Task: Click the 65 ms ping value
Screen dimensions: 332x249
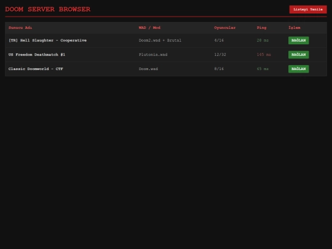Action: coord(263,69)
